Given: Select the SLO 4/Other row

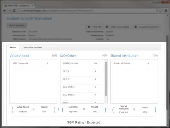Looking at the screenshot, I should (82, 95).
